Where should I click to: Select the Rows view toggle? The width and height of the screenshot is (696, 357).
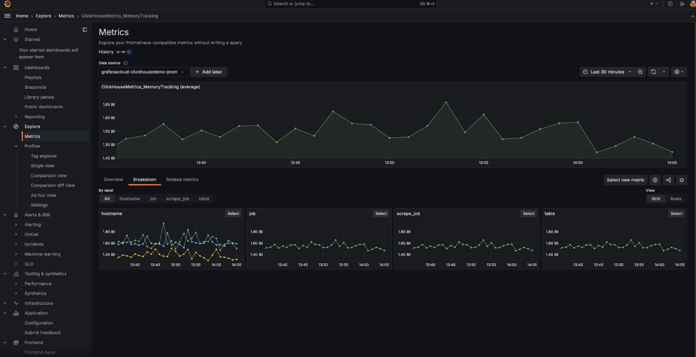click(676, 198)
